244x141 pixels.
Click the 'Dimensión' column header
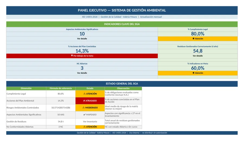pos(26,88)
